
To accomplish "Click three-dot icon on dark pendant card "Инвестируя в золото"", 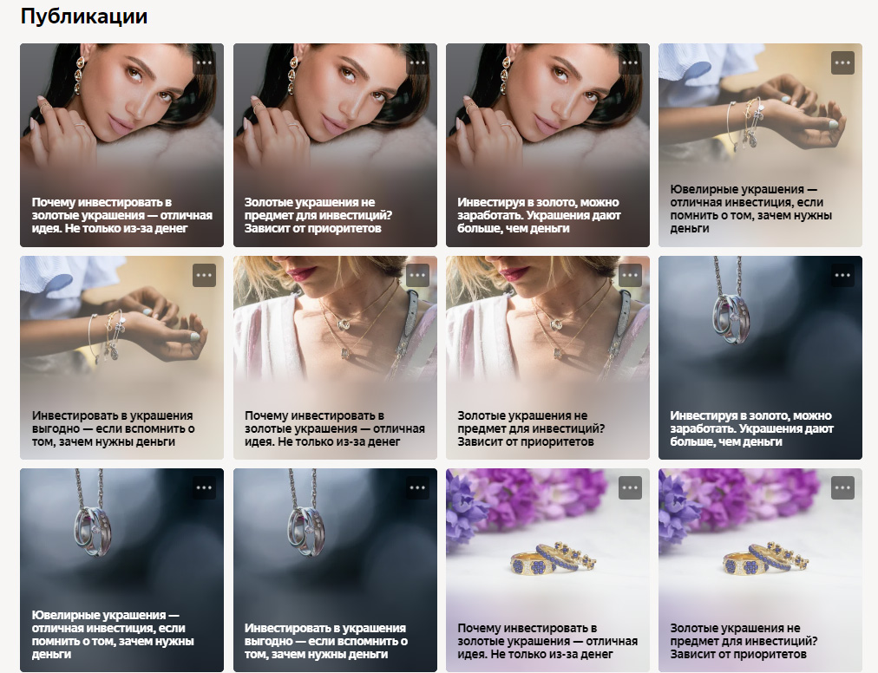I will coord(842,275).
